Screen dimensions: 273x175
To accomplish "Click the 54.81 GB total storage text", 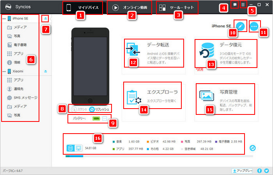I will (x=90, y=148).
